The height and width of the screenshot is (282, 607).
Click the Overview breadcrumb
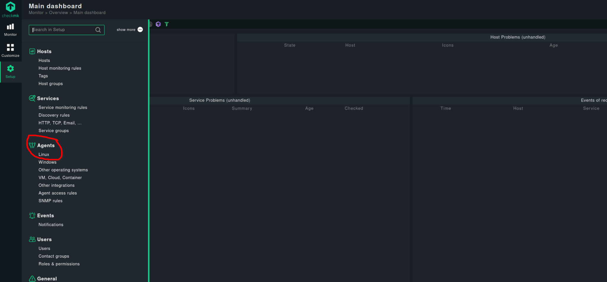58,13
